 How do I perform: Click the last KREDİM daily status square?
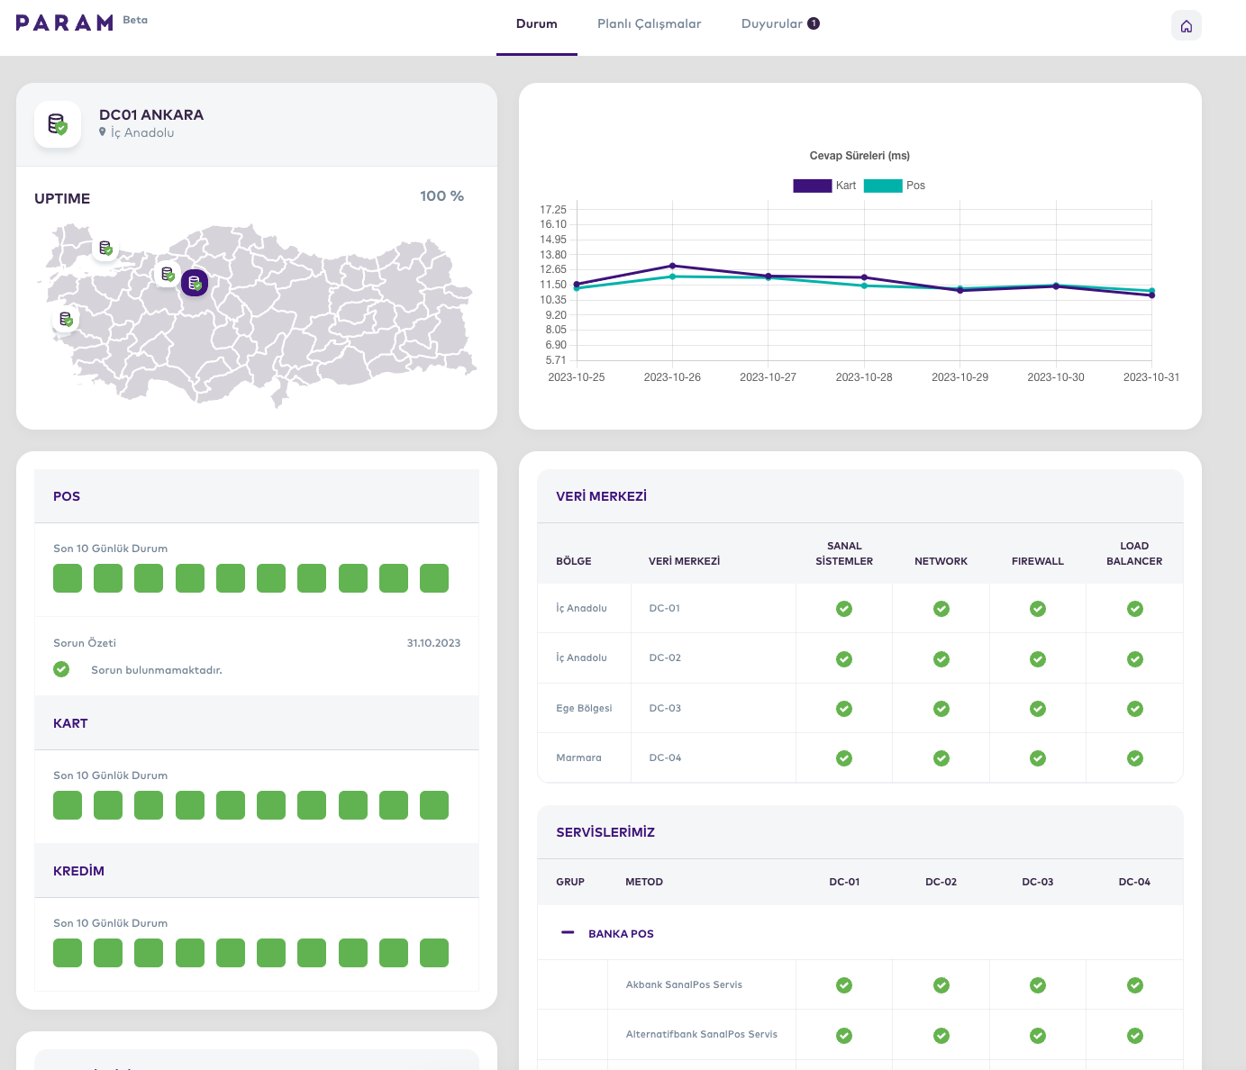pyautogui.click(x=434, y=953)
